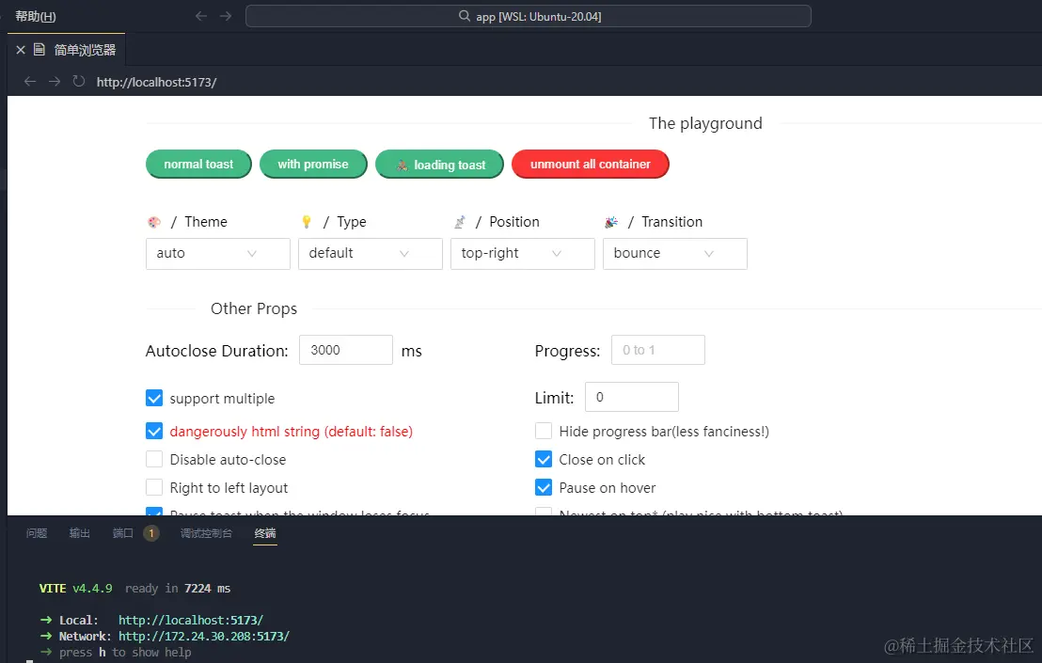The image size is (1042, 663).
Task: Open the Transition dropdown set to bounce
Action: (675, 254)
